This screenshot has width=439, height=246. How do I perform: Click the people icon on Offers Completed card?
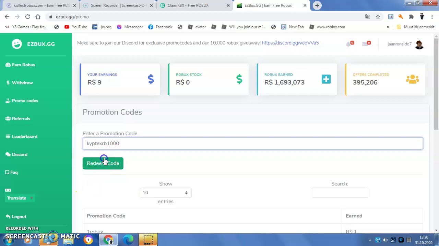[x=413, y=79]
